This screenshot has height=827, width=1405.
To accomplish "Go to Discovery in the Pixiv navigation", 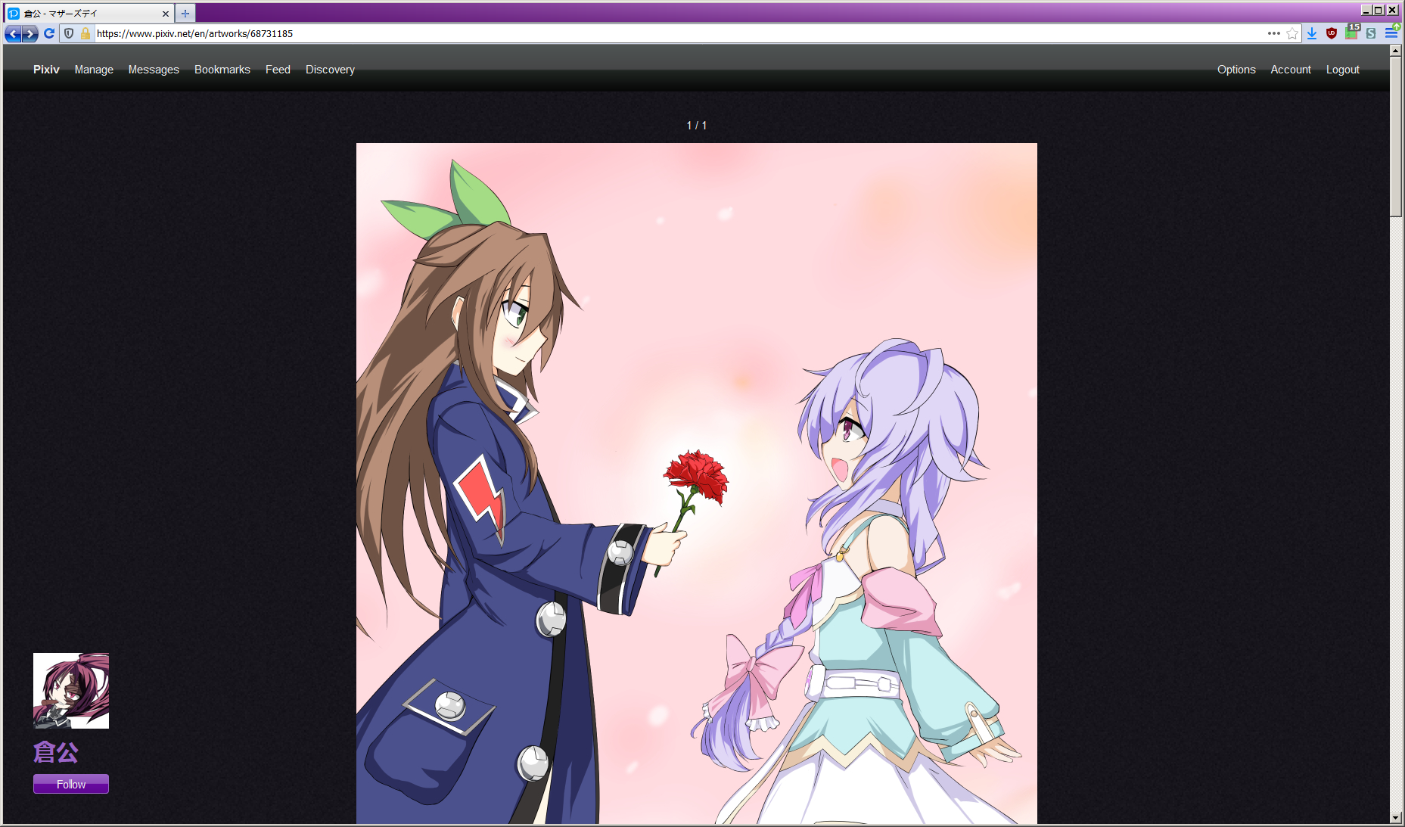I will coord(330,70).
